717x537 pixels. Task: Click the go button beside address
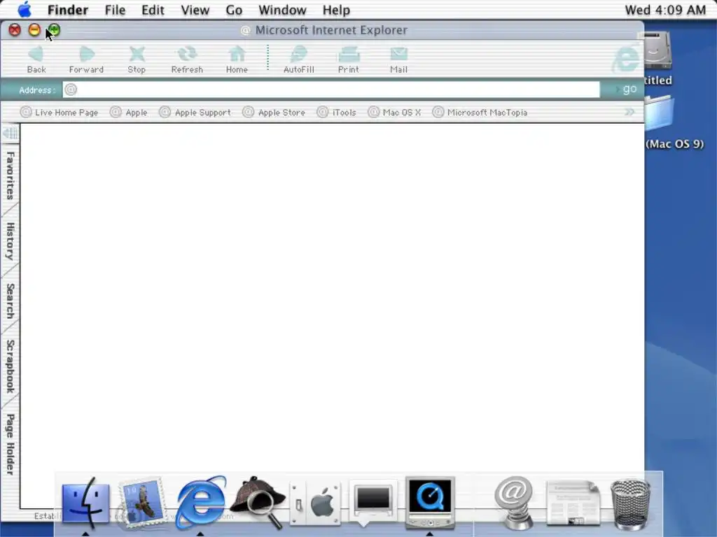click(x=628, y=89)
